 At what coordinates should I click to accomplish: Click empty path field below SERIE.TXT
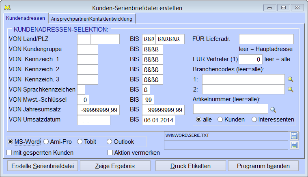click(x=226, y=145)
